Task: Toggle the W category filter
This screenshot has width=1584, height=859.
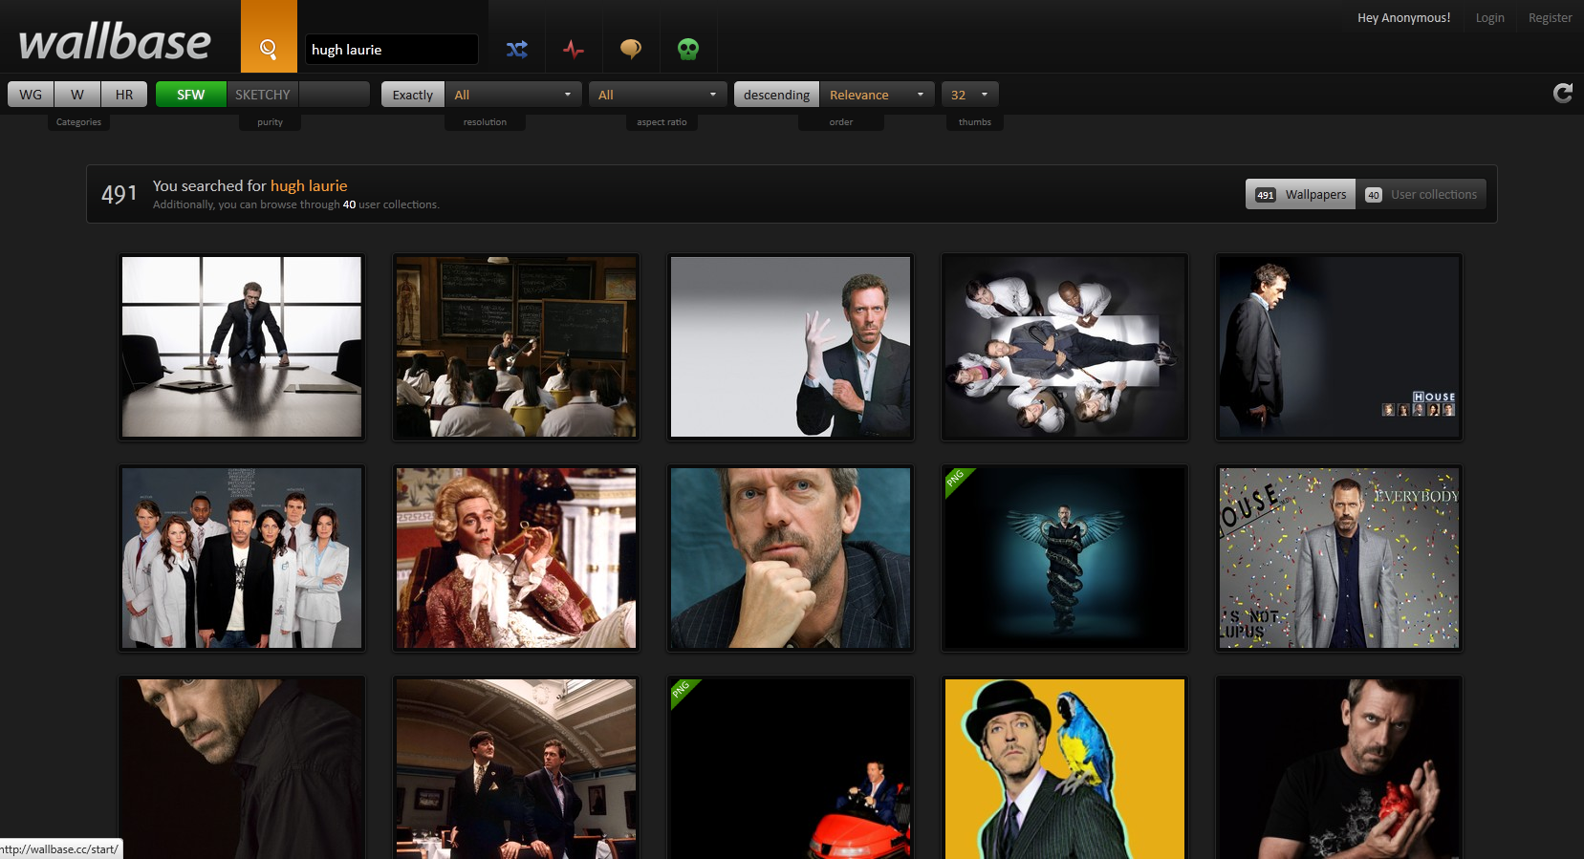Action: pos(77,95)
